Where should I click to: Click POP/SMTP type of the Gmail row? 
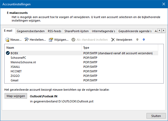click(x=90, y=80)
